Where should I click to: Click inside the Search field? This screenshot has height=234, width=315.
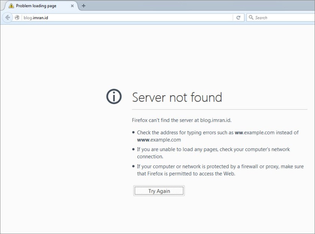coord(278,17)
